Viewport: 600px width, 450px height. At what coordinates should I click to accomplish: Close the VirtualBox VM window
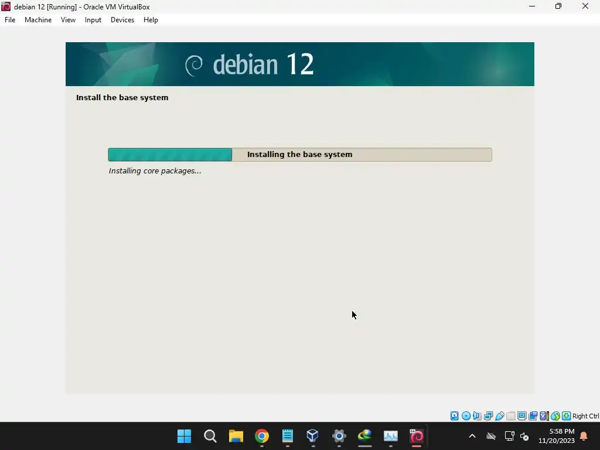pyautogui.click(x=585, y=6)
